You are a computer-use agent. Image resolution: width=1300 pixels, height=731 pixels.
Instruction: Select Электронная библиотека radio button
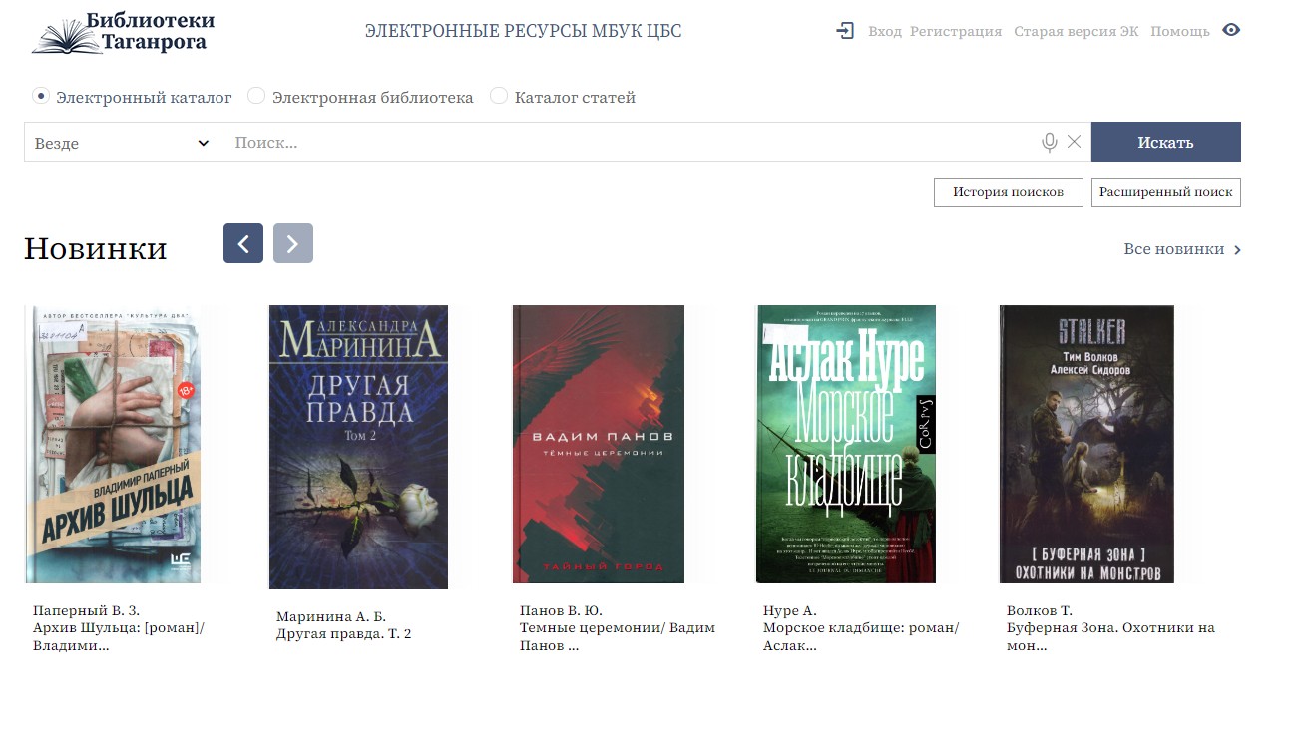tap(256, 96)
